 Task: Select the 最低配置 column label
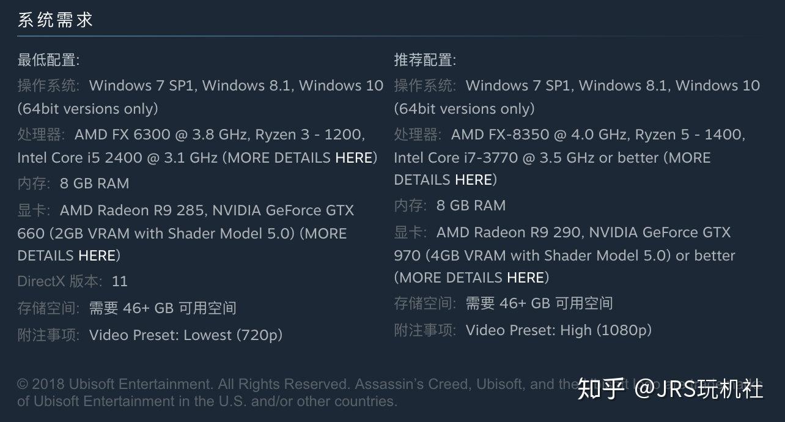(48, 60)
